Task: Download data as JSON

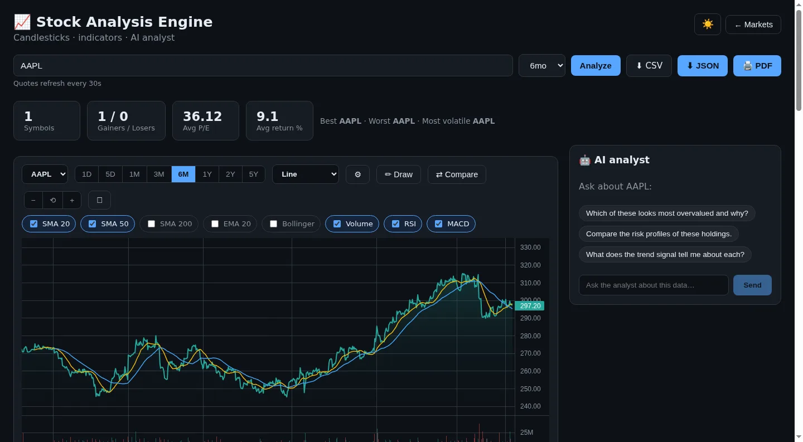Action: click(703, 66)
